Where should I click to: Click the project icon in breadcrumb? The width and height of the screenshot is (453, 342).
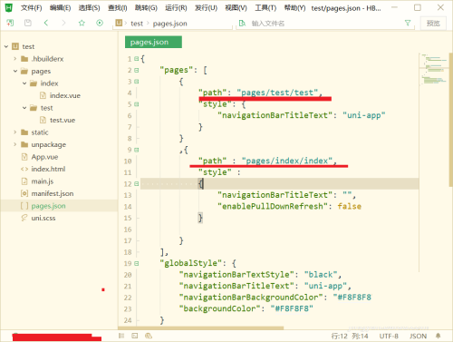[119, 23]
